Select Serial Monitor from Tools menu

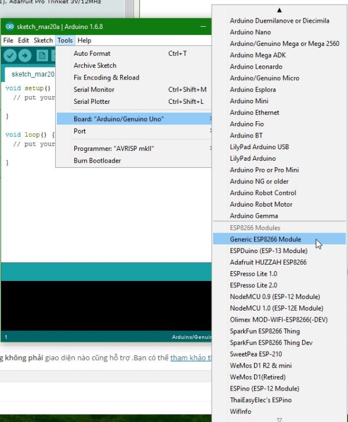pos(94,89)
